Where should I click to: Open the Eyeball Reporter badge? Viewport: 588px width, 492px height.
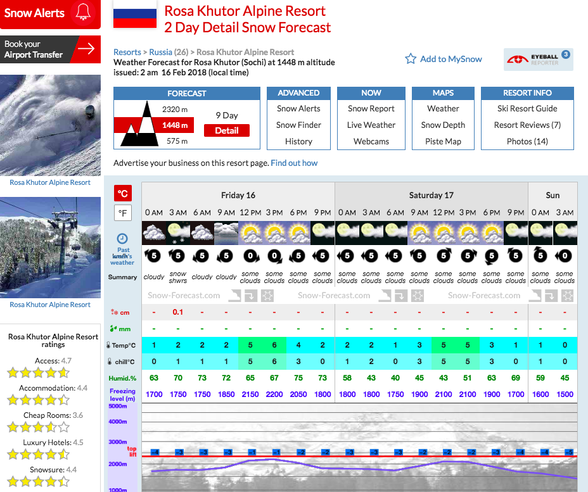point(539,60)
